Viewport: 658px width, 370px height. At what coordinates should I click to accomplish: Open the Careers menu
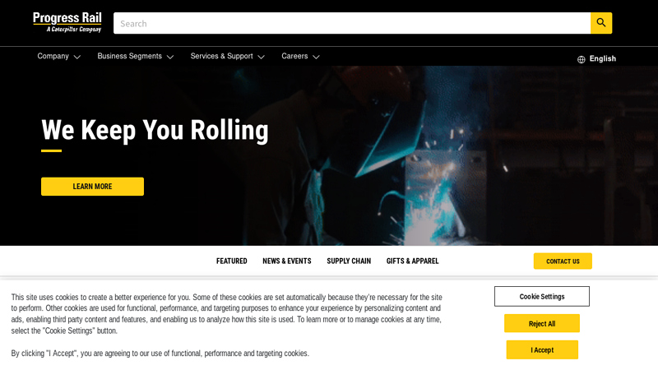click(x=294, y=56)
